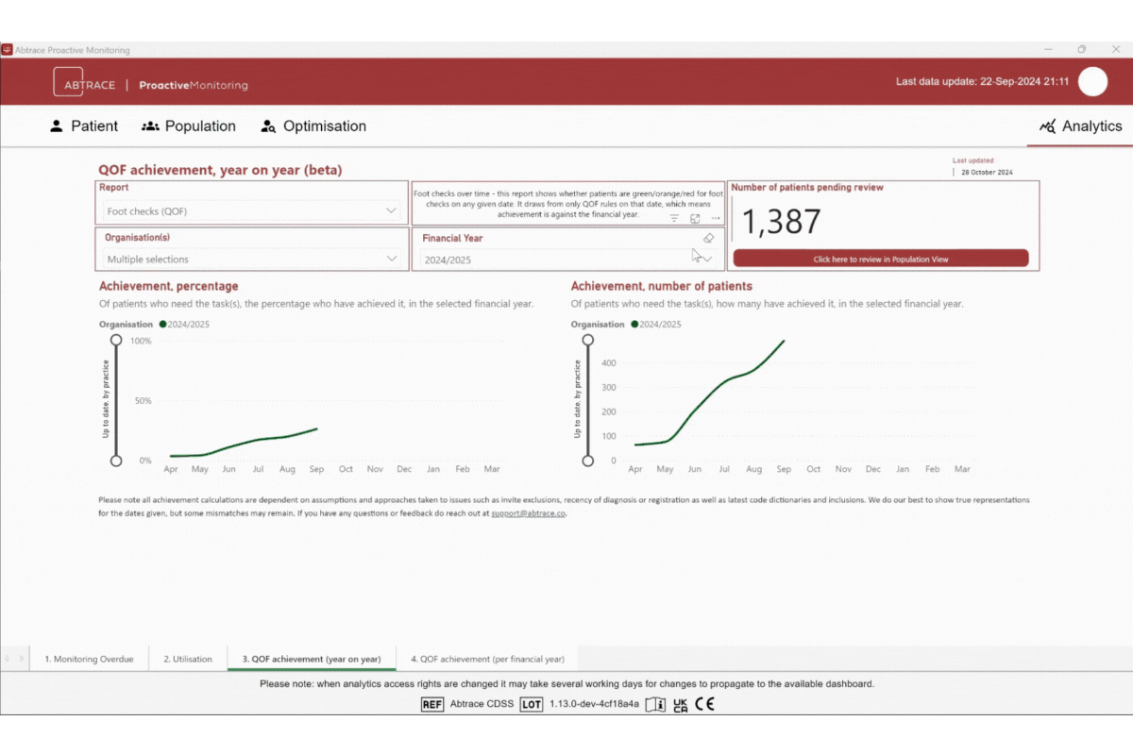Open focus mode on the description card
The height and width of the screenshot is (755, 1133).
click(x=695, y=218)
